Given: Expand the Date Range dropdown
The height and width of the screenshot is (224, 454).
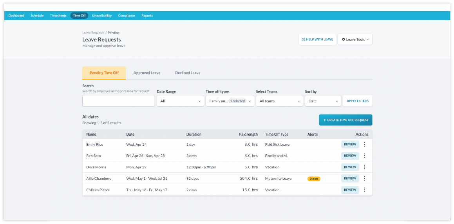Looking at the screenshot, I should click(x=180, y=101).
